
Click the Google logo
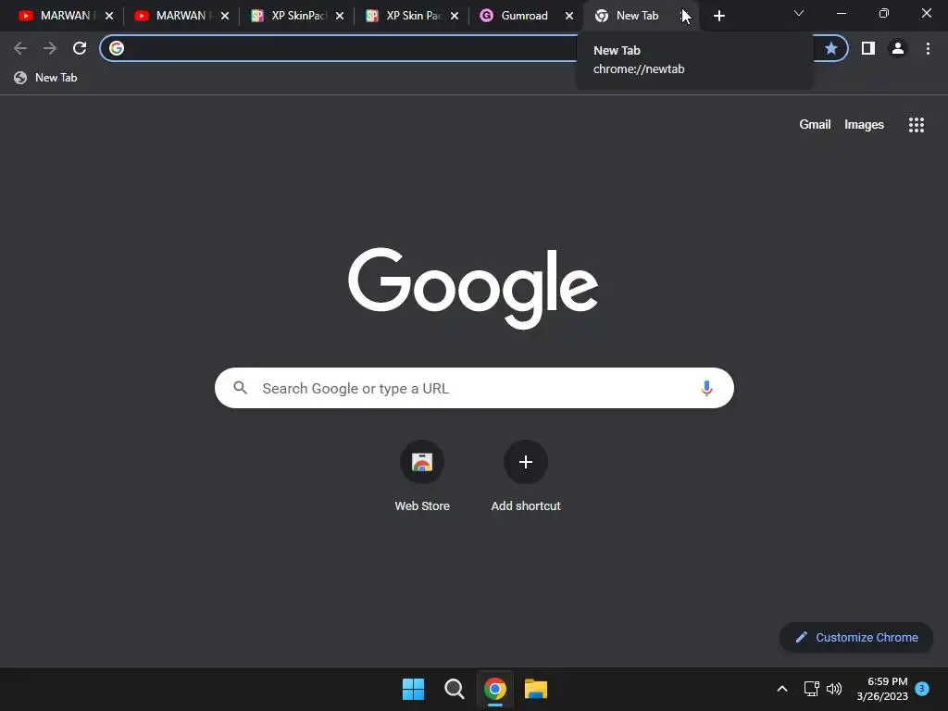[x=473, y=289]
